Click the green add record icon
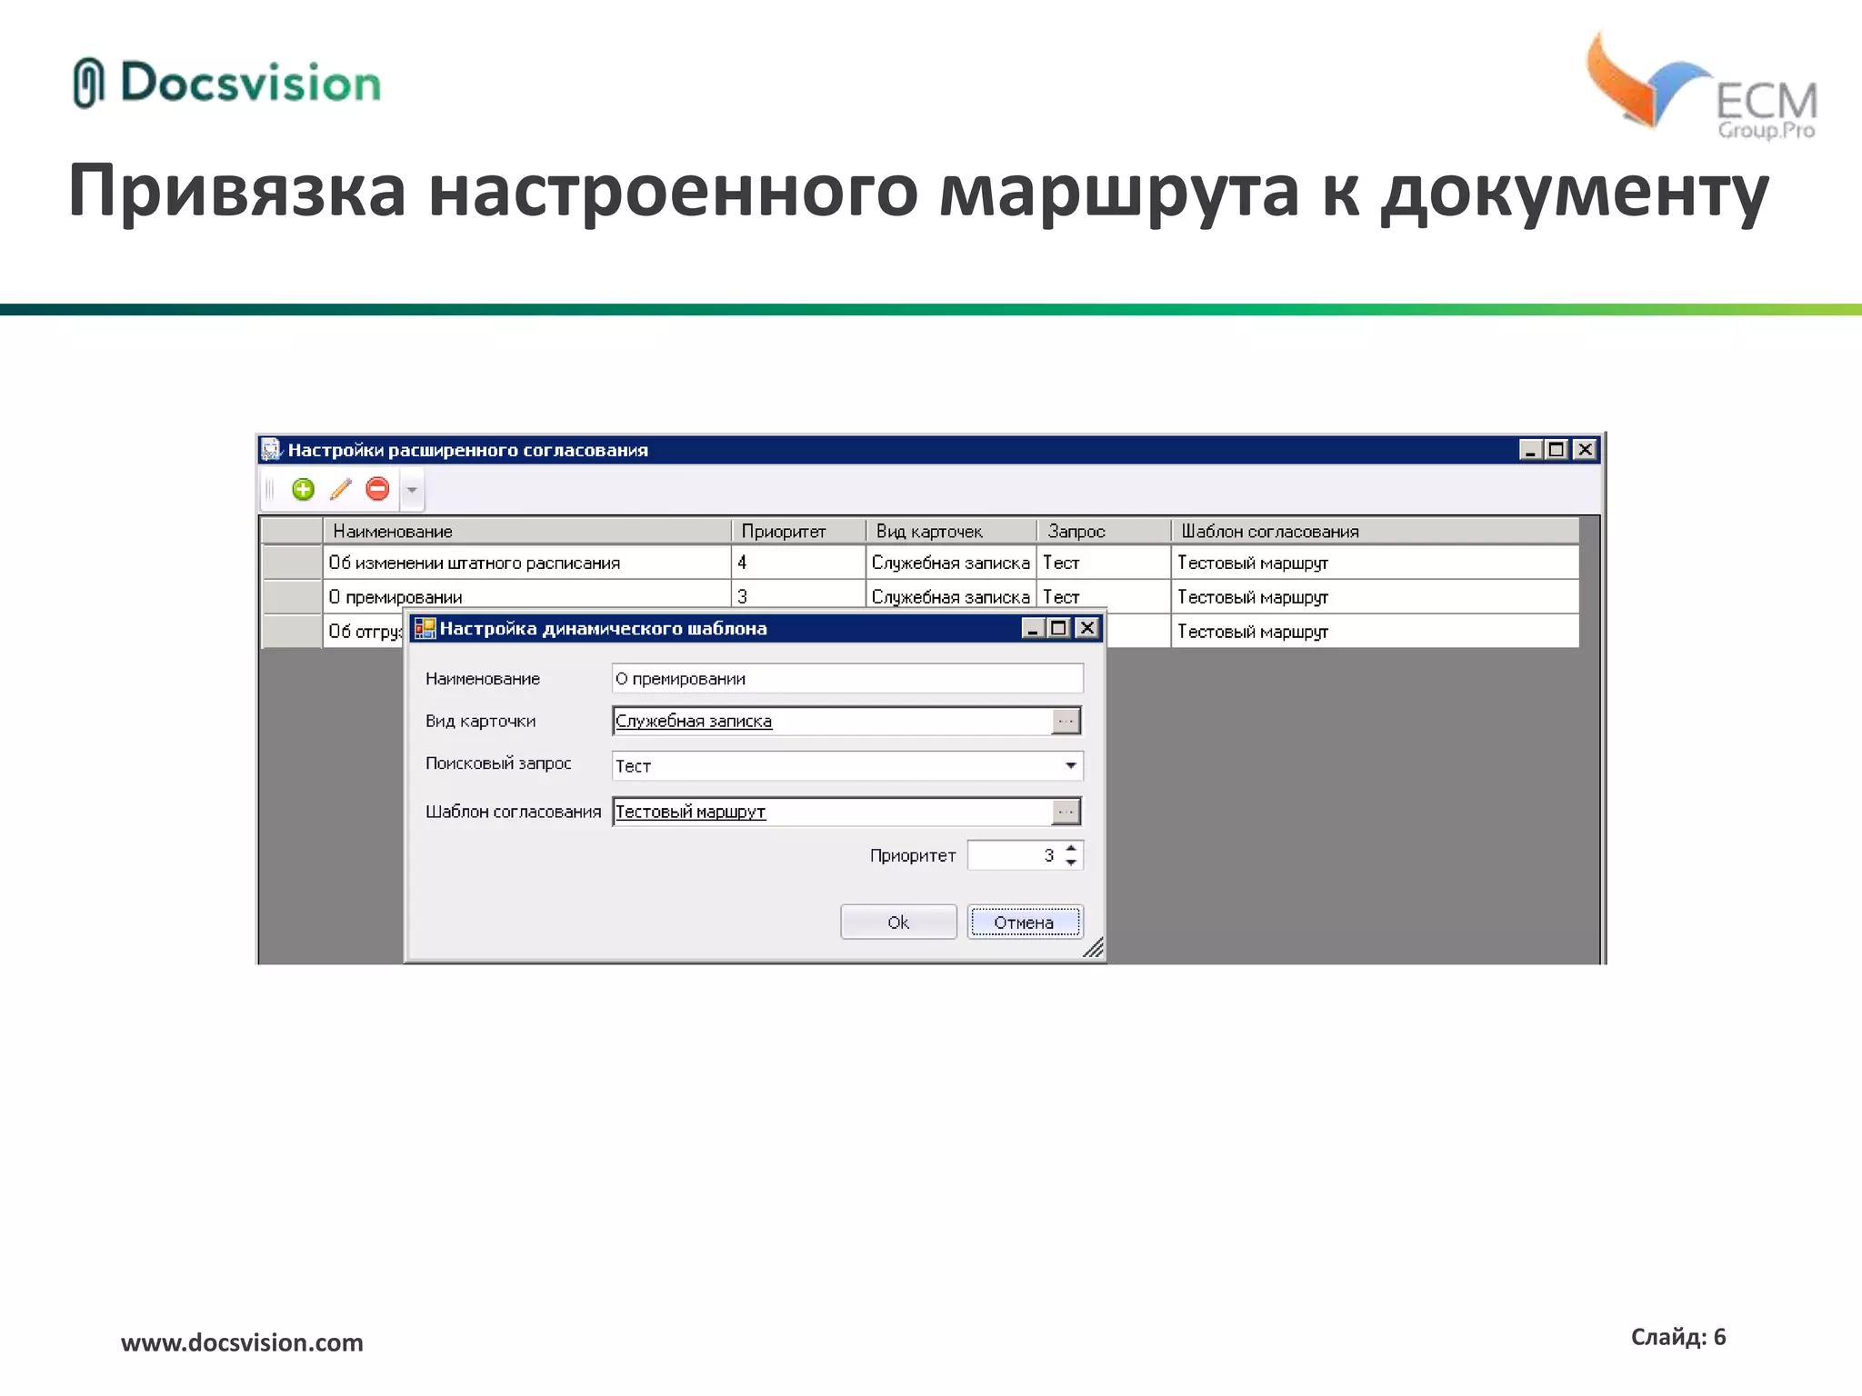 (x=303, y=490)
